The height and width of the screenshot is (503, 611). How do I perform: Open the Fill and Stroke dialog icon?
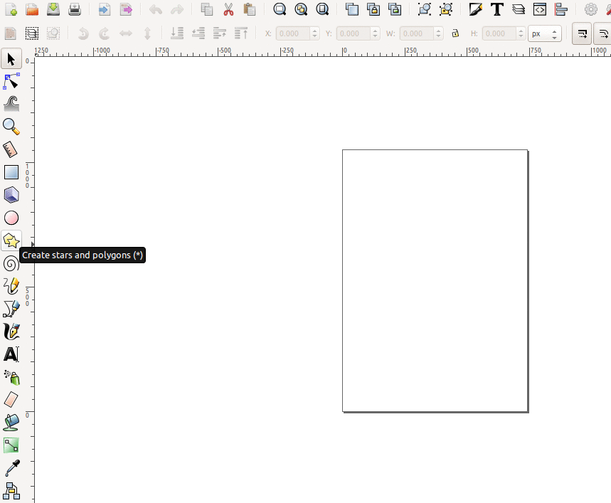point(475,9)
